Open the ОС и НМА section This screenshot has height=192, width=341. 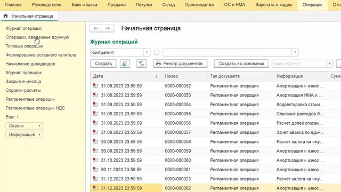coord(234,5)
